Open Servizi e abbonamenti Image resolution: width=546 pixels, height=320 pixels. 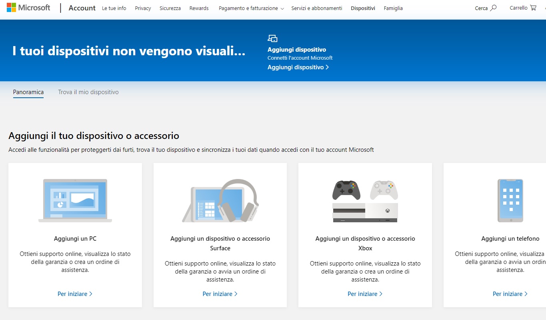click(x=317, y=8)
